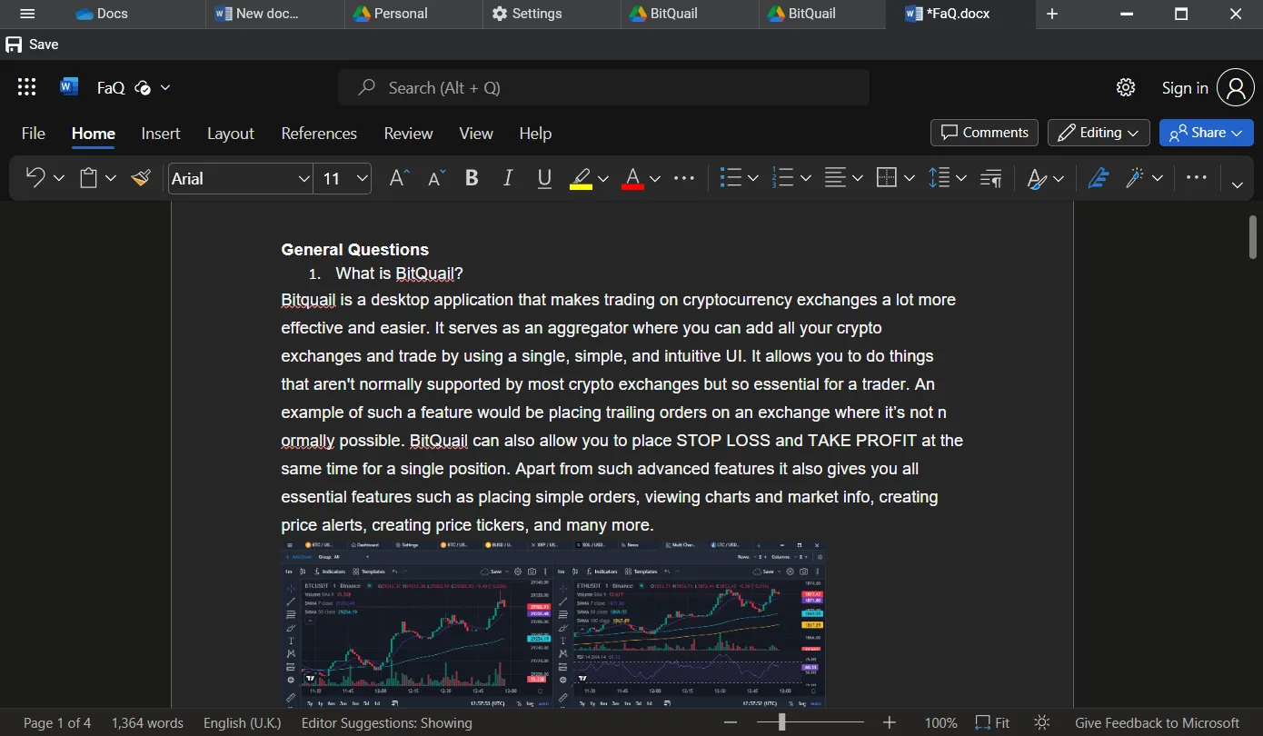
Task: Open the Insert ribbon tab
Action: (161, 134)
